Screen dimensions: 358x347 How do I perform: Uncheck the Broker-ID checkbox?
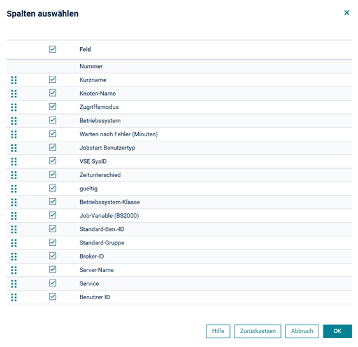click(52, 256)
